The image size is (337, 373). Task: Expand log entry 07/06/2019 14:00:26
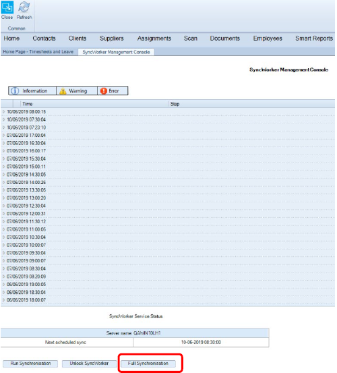(3, 182)
